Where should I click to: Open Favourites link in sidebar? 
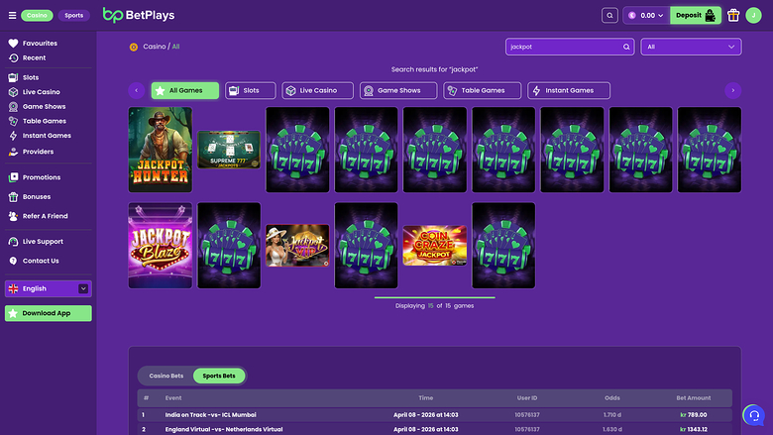click(x=40, y=44)
